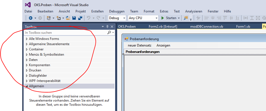Expand the Container toolbox group
Image resolution: width=266 pixels, height=111 pixels.
click(27, 49)
